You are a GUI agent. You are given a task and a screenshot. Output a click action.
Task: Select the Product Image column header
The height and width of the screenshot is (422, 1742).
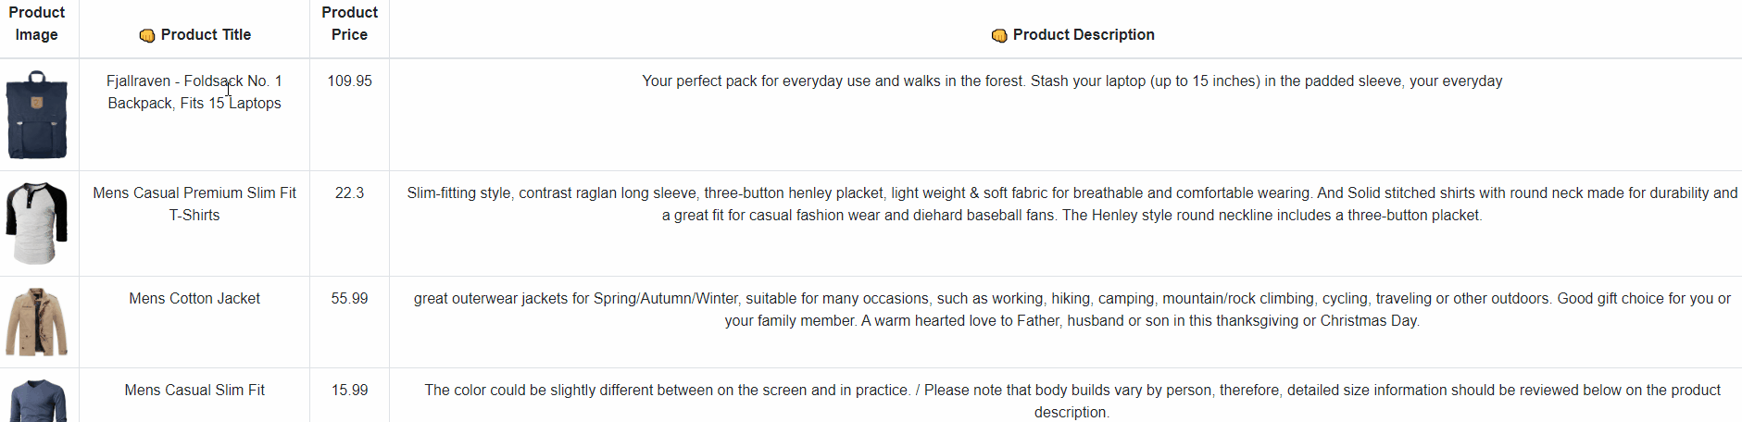[x=37, y=23]
